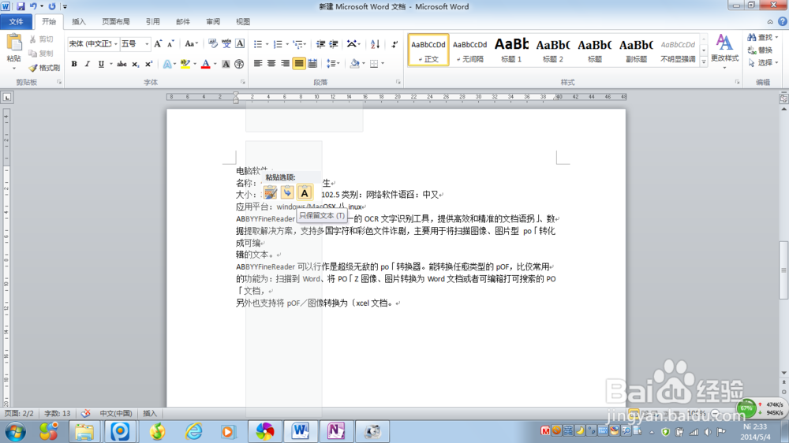Click the Justify alignment button
789x443 pixels.
click(x=299, y=64)
